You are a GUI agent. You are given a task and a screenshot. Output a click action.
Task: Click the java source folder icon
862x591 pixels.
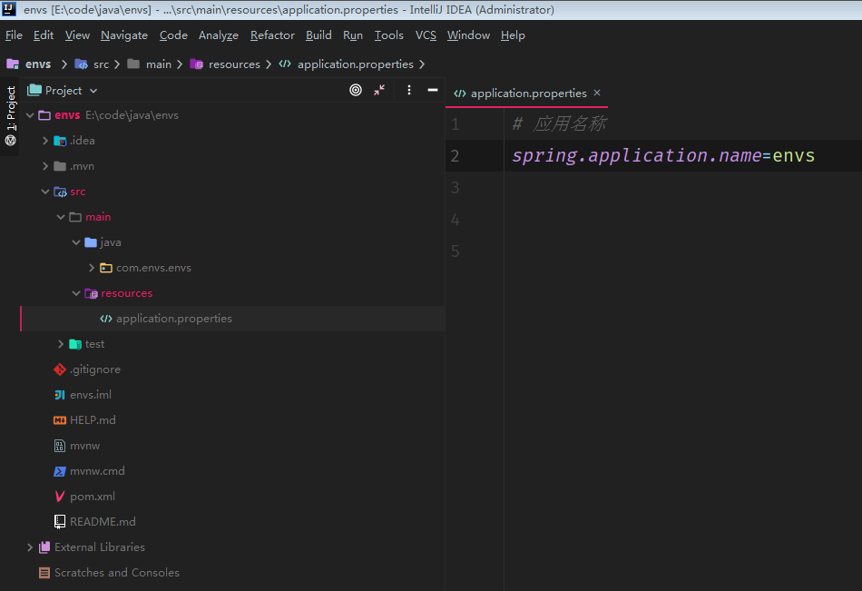(91, 242)
